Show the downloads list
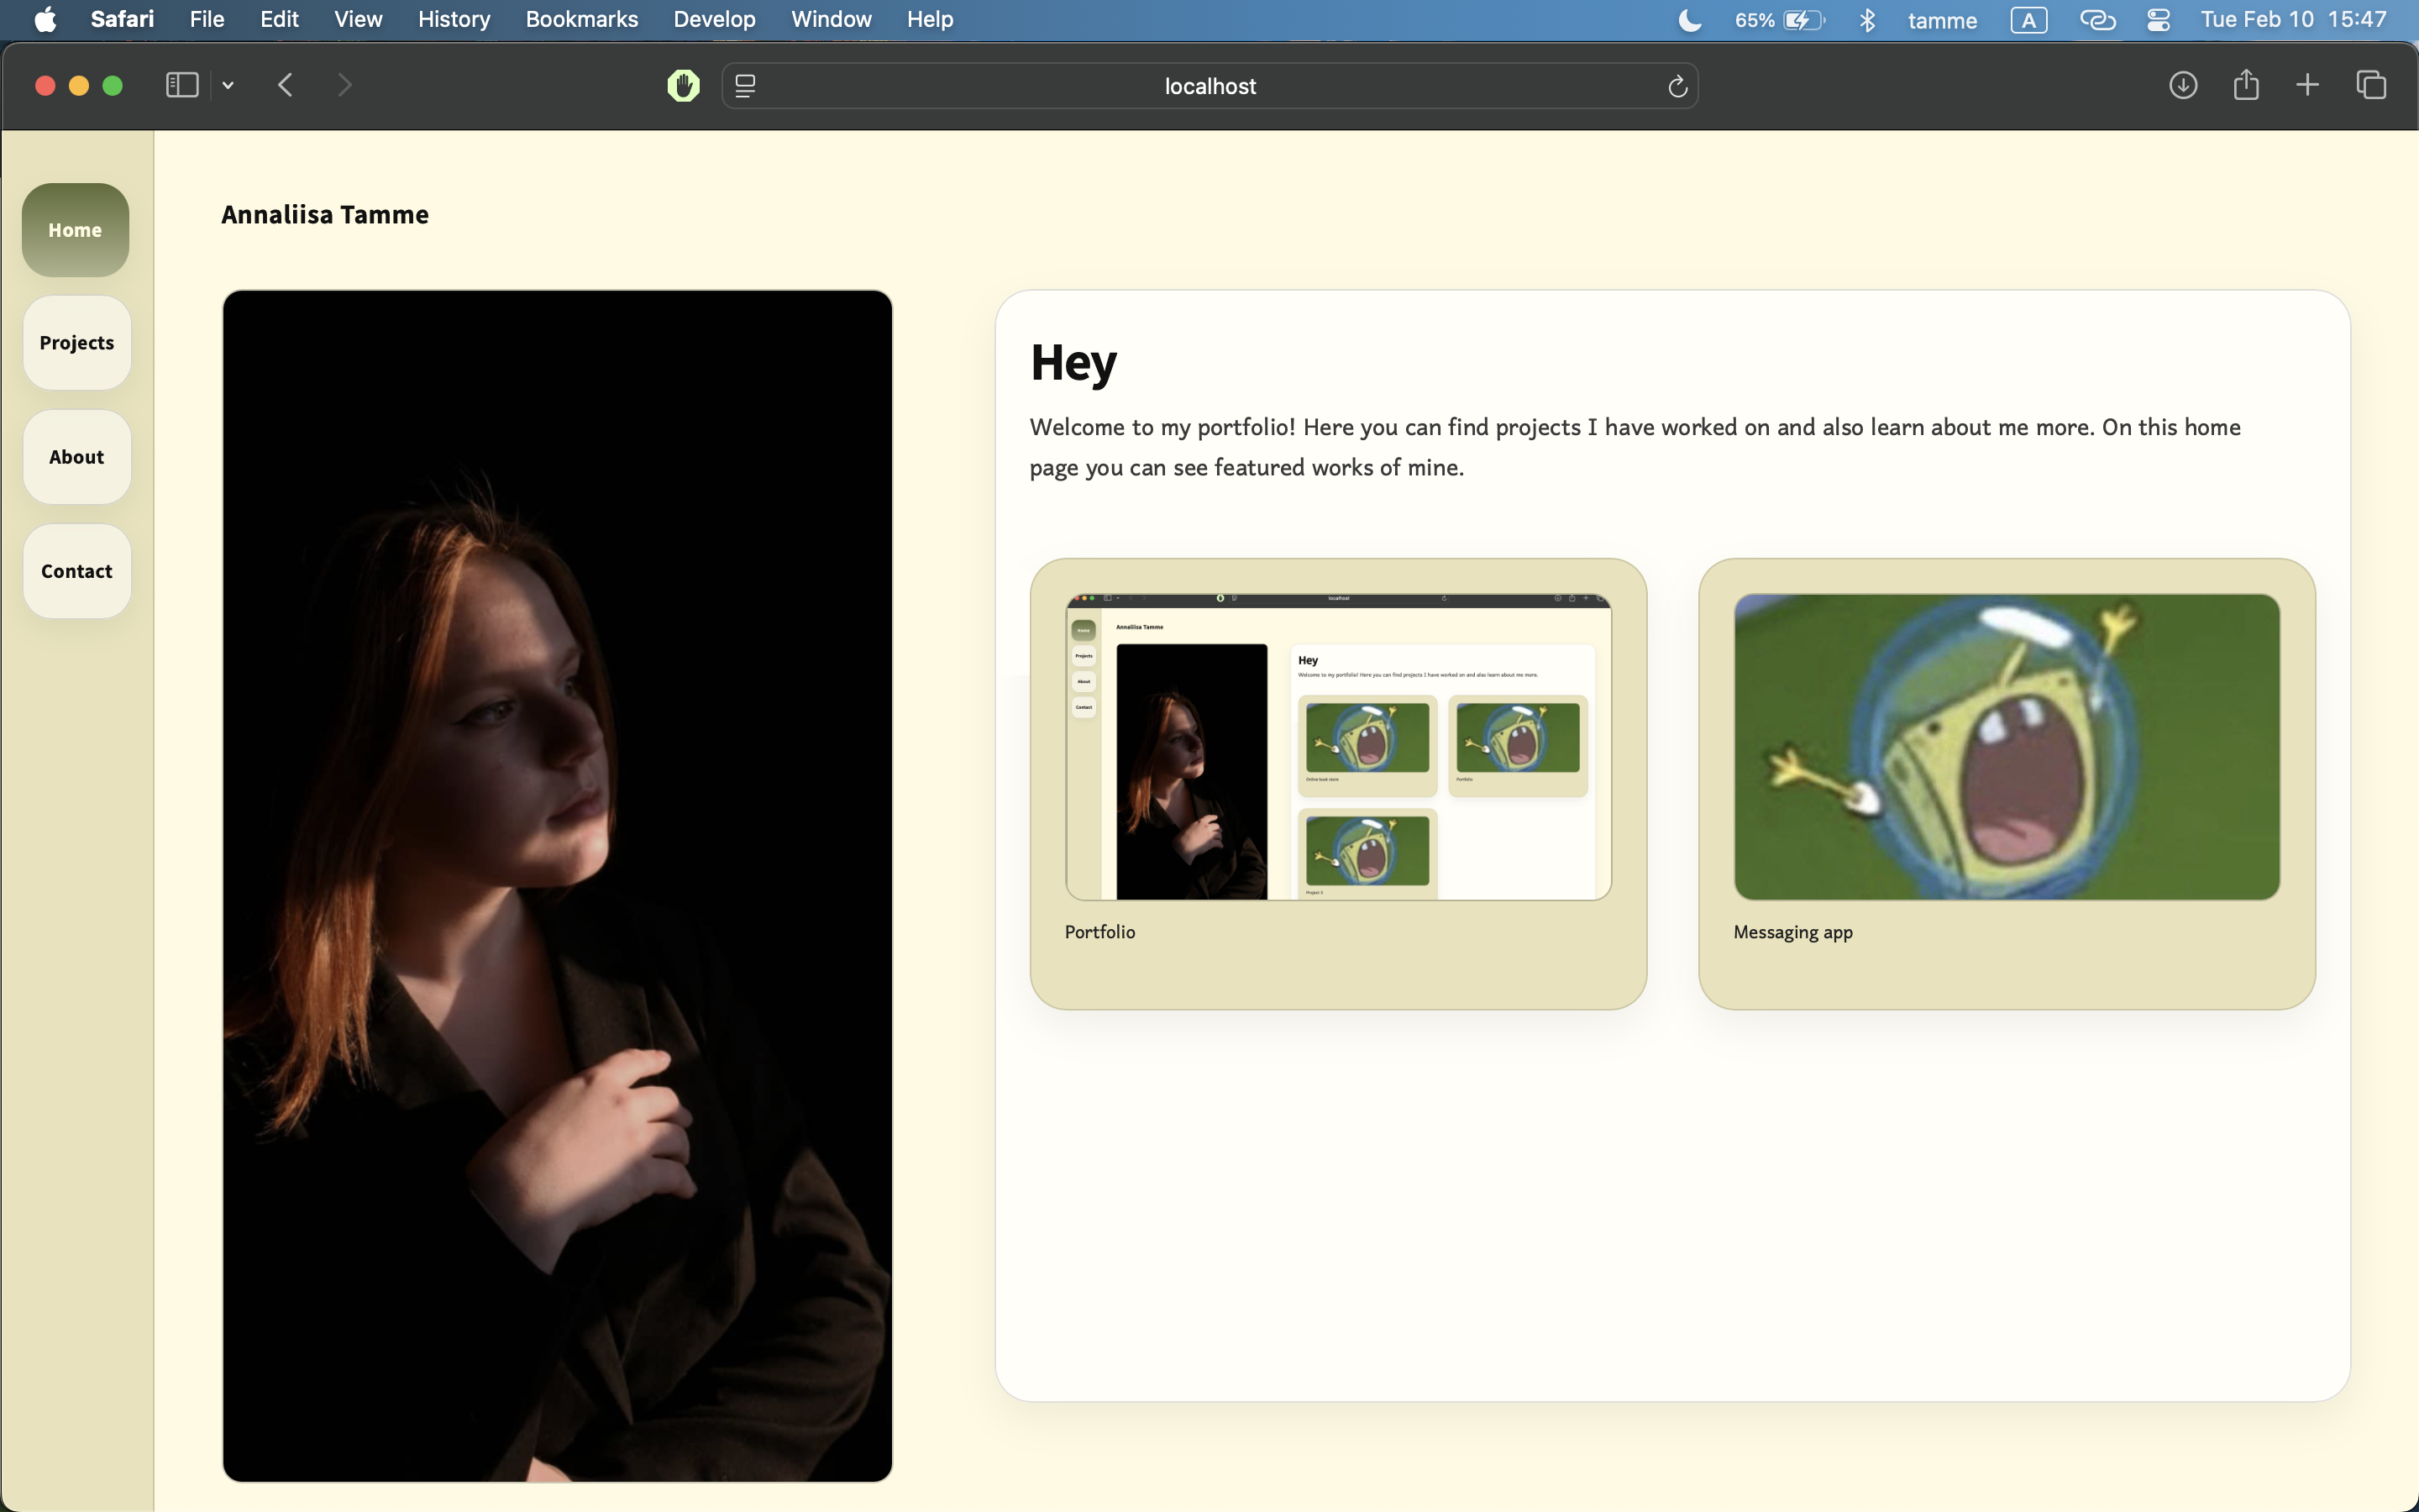This screenshot has width=2419, height=1512. click(x=2183, y=85)
